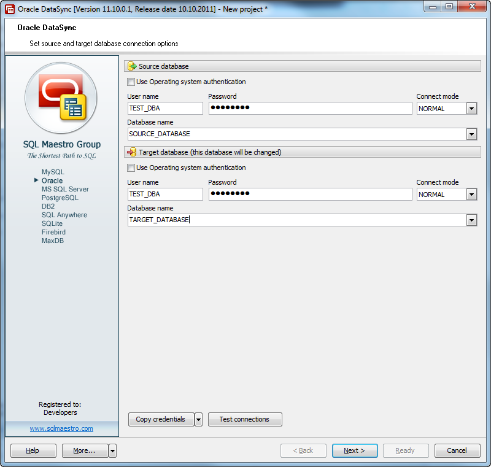This screenshot has width=491, height=467.
Task: Select PostgreSQL in the database list
Action: (x=60, y=198)
